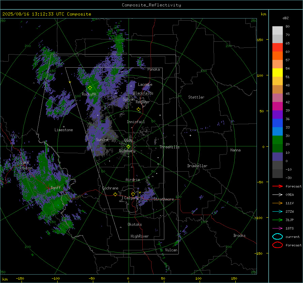Click the Banff city label
This screenshot has height=283, width=303.
[56, 187]
